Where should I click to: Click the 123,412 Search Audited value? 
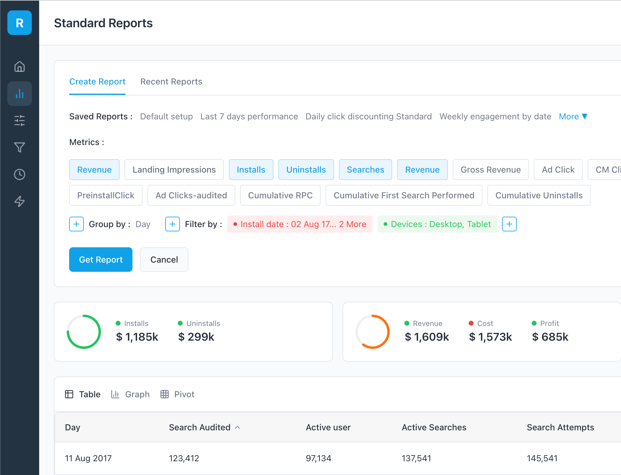[184, 458]
